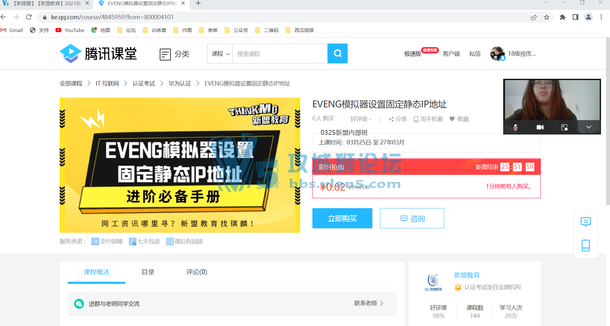Reload the page with browser refresh
This screenshot has height=326, width=610.
click(x=29, y=17)
